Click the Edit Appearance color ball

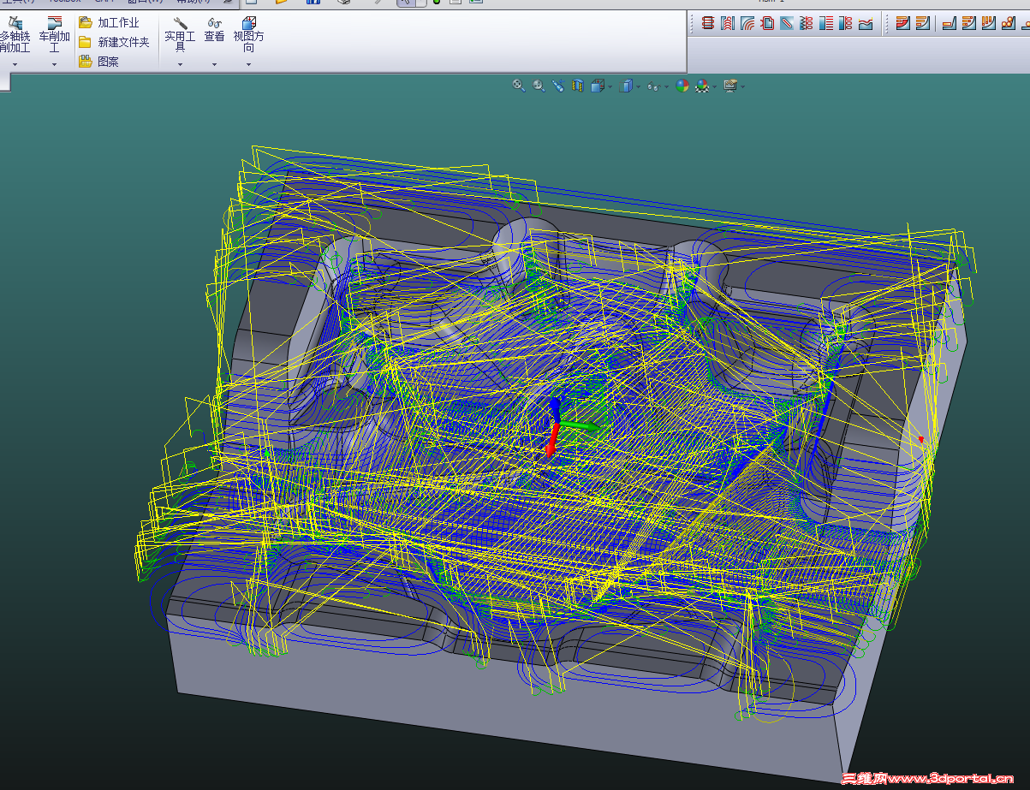[x=682, y=86]
